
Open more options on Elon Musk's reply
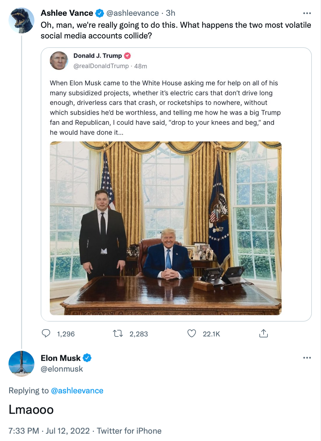click(x=307, y=358)
